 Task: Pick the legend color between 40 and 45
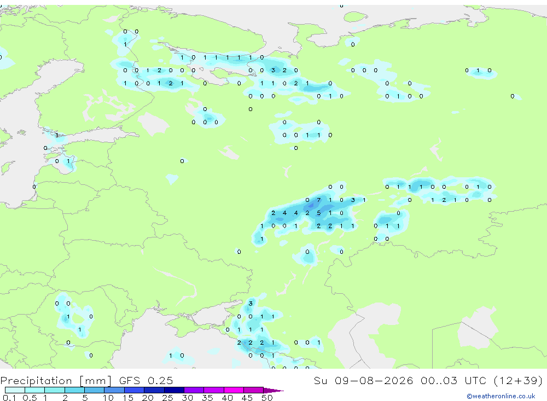[234, 390]
